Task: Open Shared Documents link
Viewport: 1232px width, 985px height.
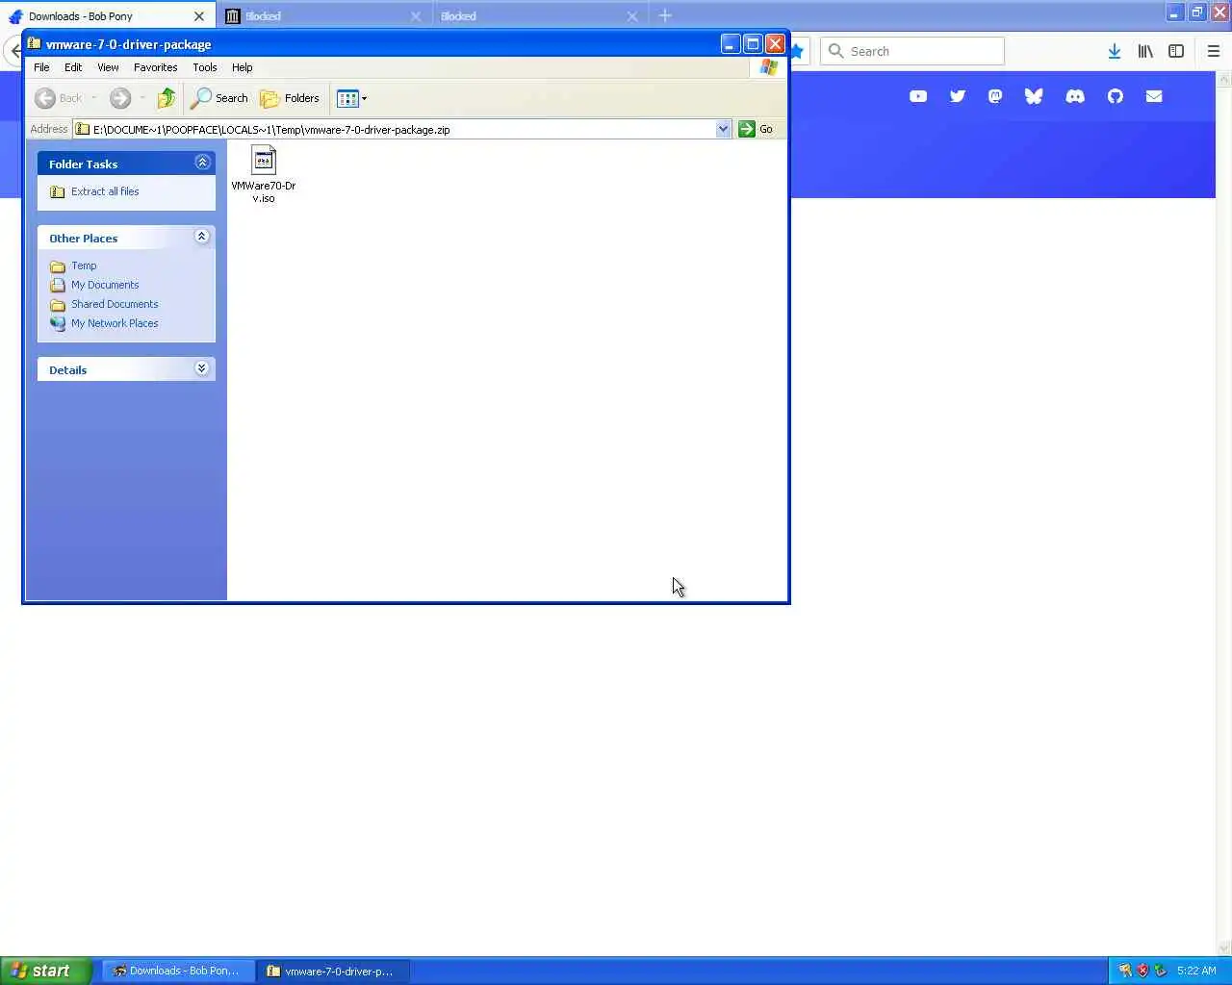Action: [x=115, y=304]
